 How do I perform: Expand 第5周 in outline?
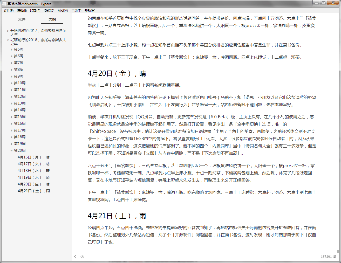coord(11,50)
